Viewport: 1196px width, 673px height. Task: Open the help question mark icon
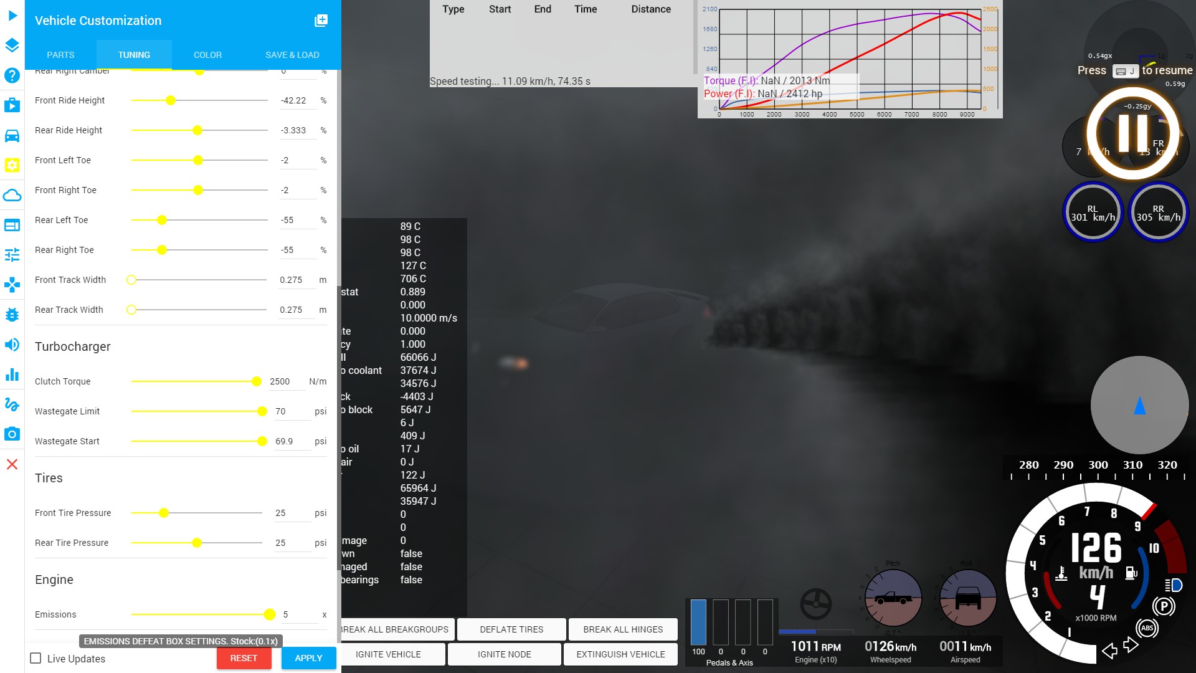tap(12, 75)
